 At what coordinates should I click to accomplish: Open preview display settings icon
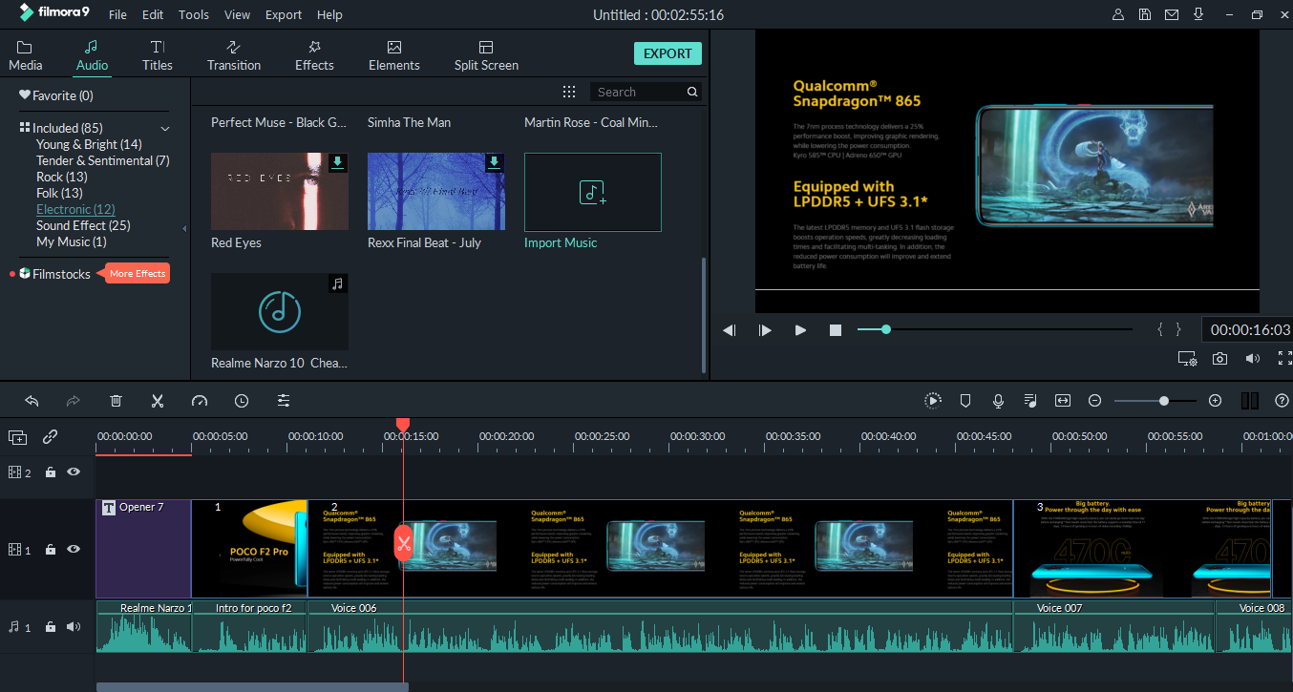1187,359
